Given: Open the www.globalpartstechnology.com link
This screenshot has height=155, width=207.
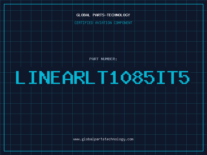Looking at the screenshot, I should (103, 139).
